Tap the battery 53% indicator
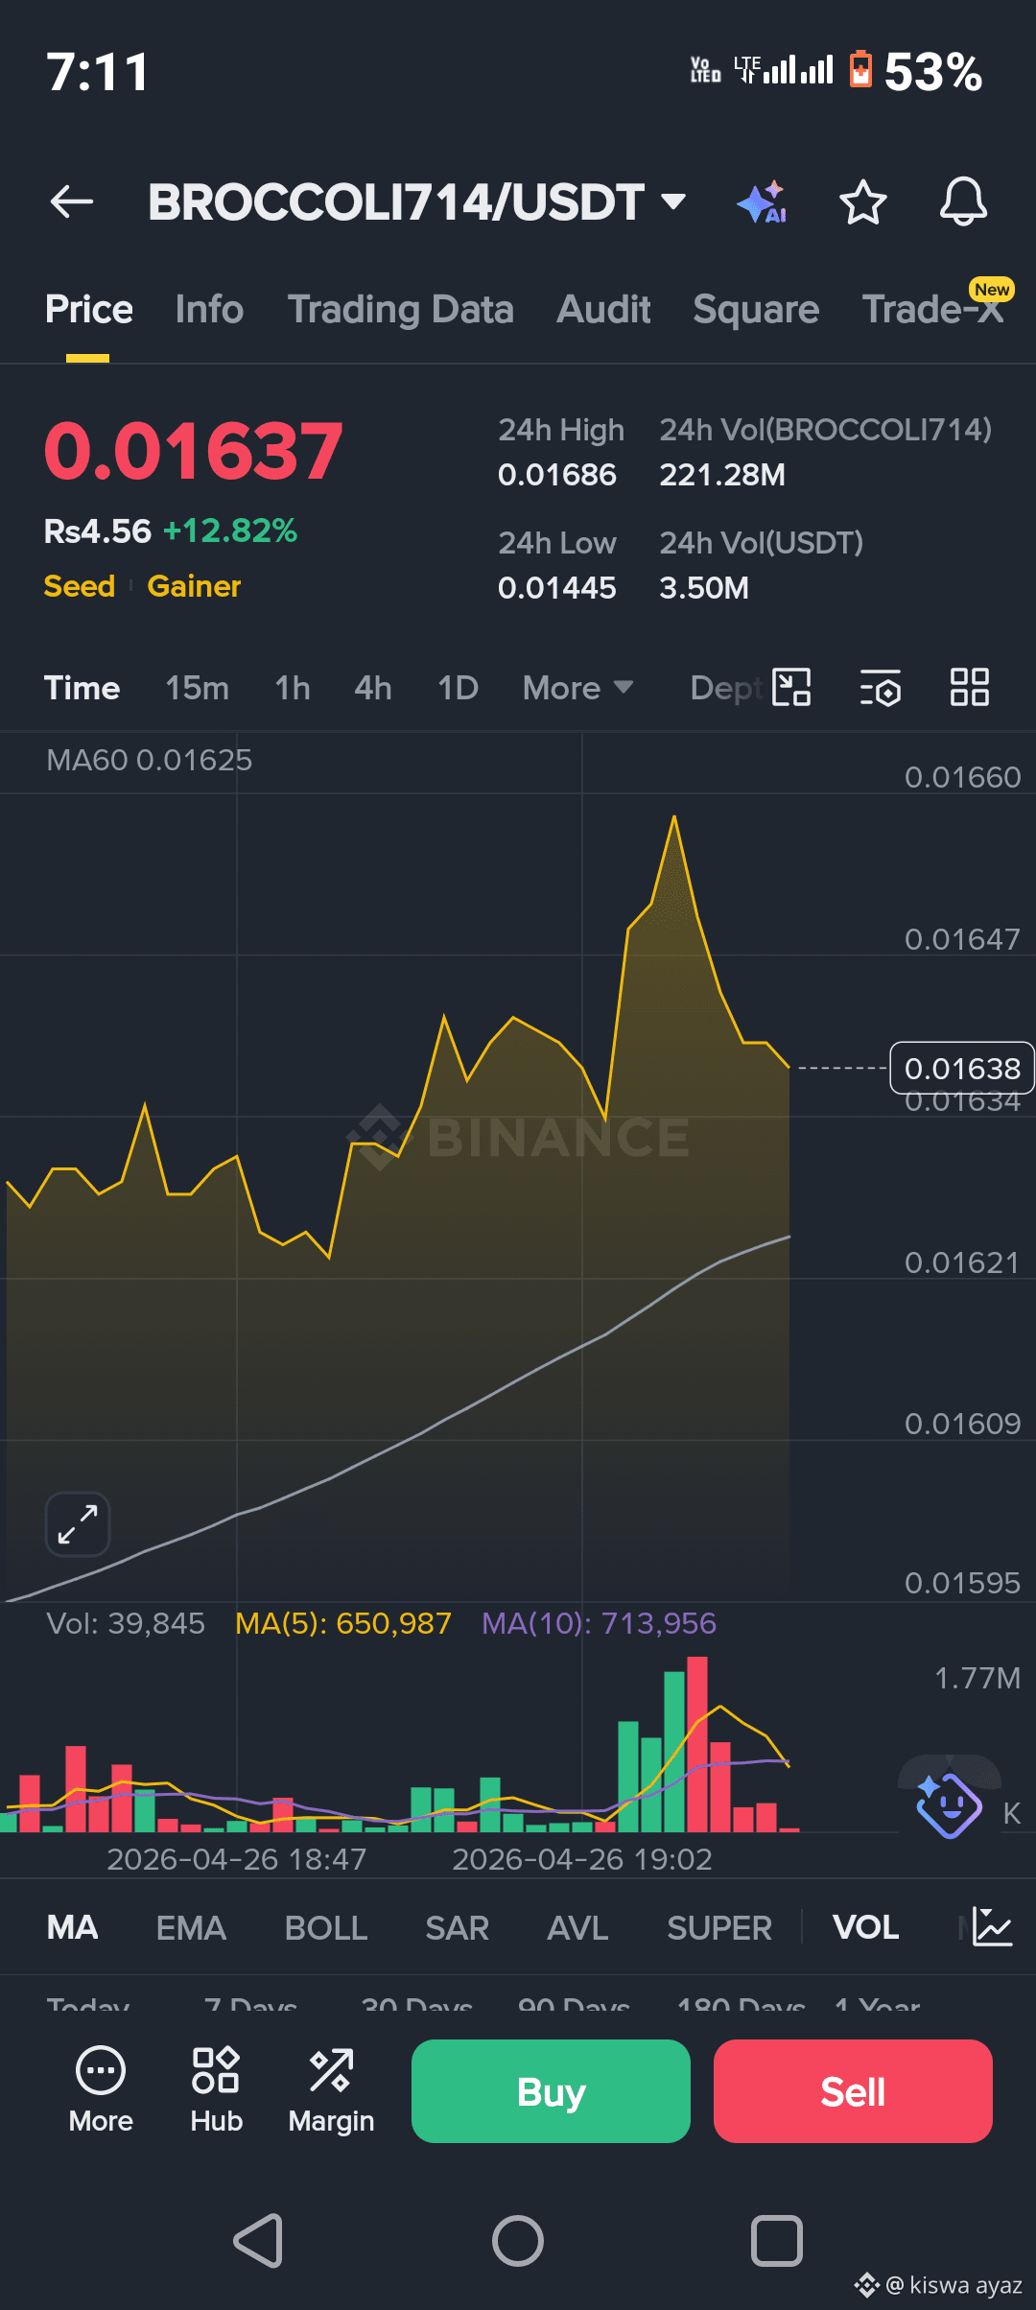This screenshot has height=2310, width=1036. (916, 72)
